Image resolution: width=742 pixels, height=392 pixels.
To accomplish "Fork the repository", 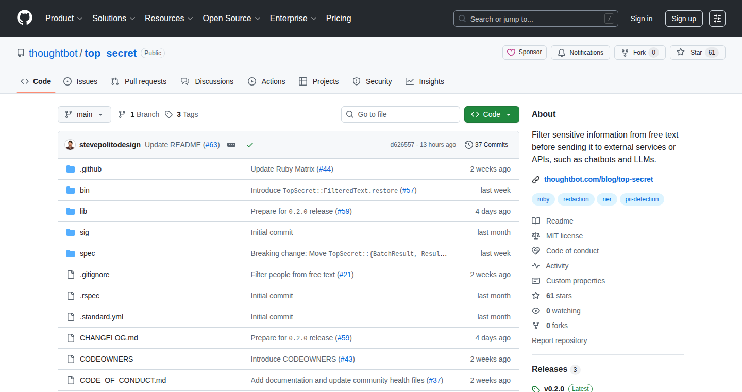I will 640,53.
